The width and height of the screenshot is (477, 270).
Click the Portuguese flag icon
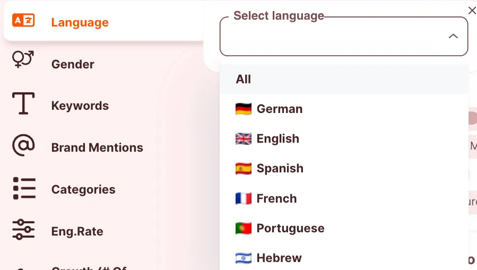tap(243, 229)
